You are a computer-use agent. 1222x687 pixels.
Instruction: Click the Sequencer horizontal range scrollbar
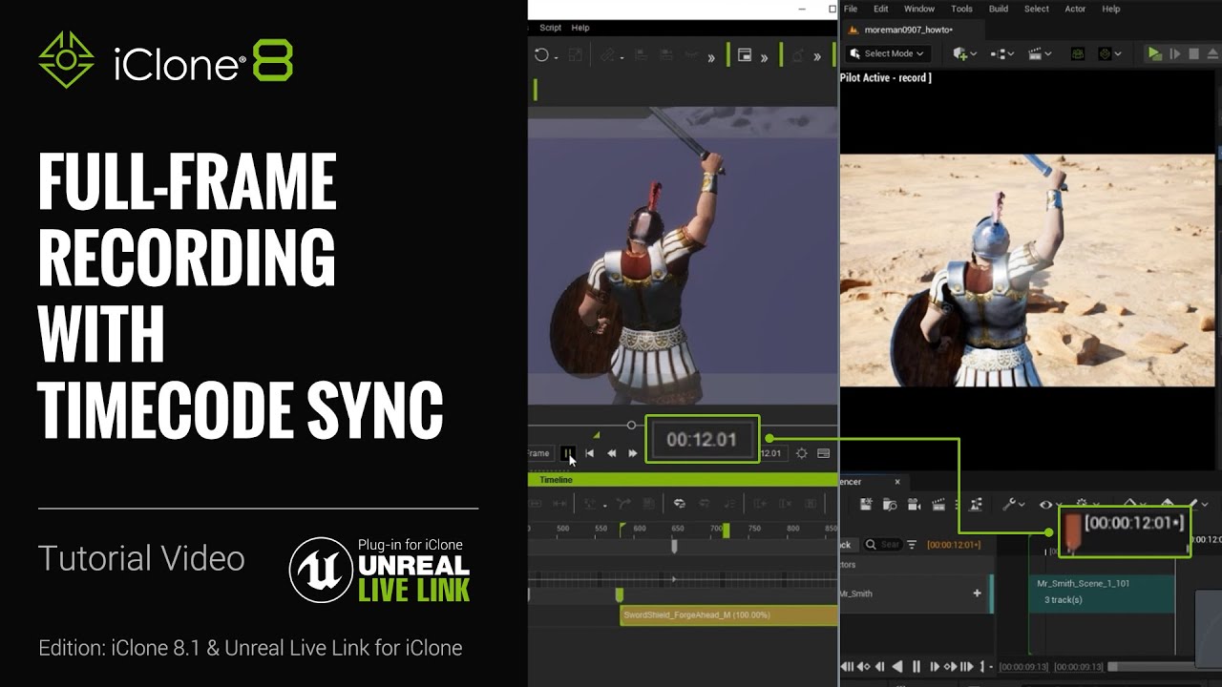(x=1151, y=667)
